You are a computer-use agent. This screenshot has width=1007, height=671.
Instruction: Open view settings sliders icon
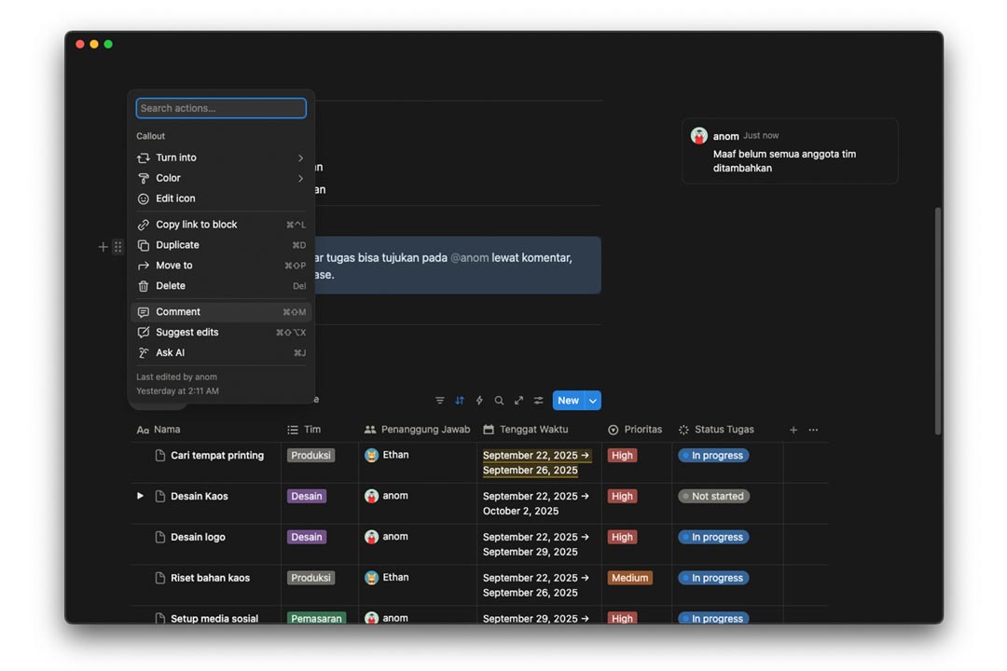(538, 401)
